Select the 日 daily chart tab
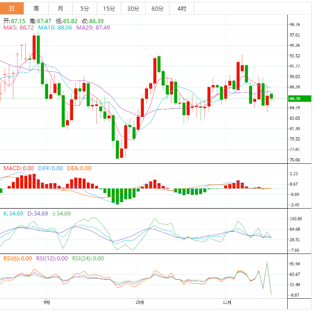The width and height of the screenshot is (315, 315). pos(12,8)
